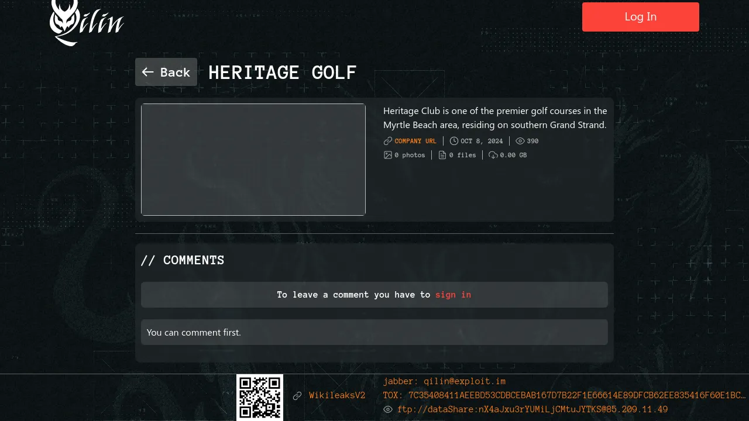This screenshot has width=749, height=421.
Task: Click the eye icon beside 390 views
Action: point(520,141)
